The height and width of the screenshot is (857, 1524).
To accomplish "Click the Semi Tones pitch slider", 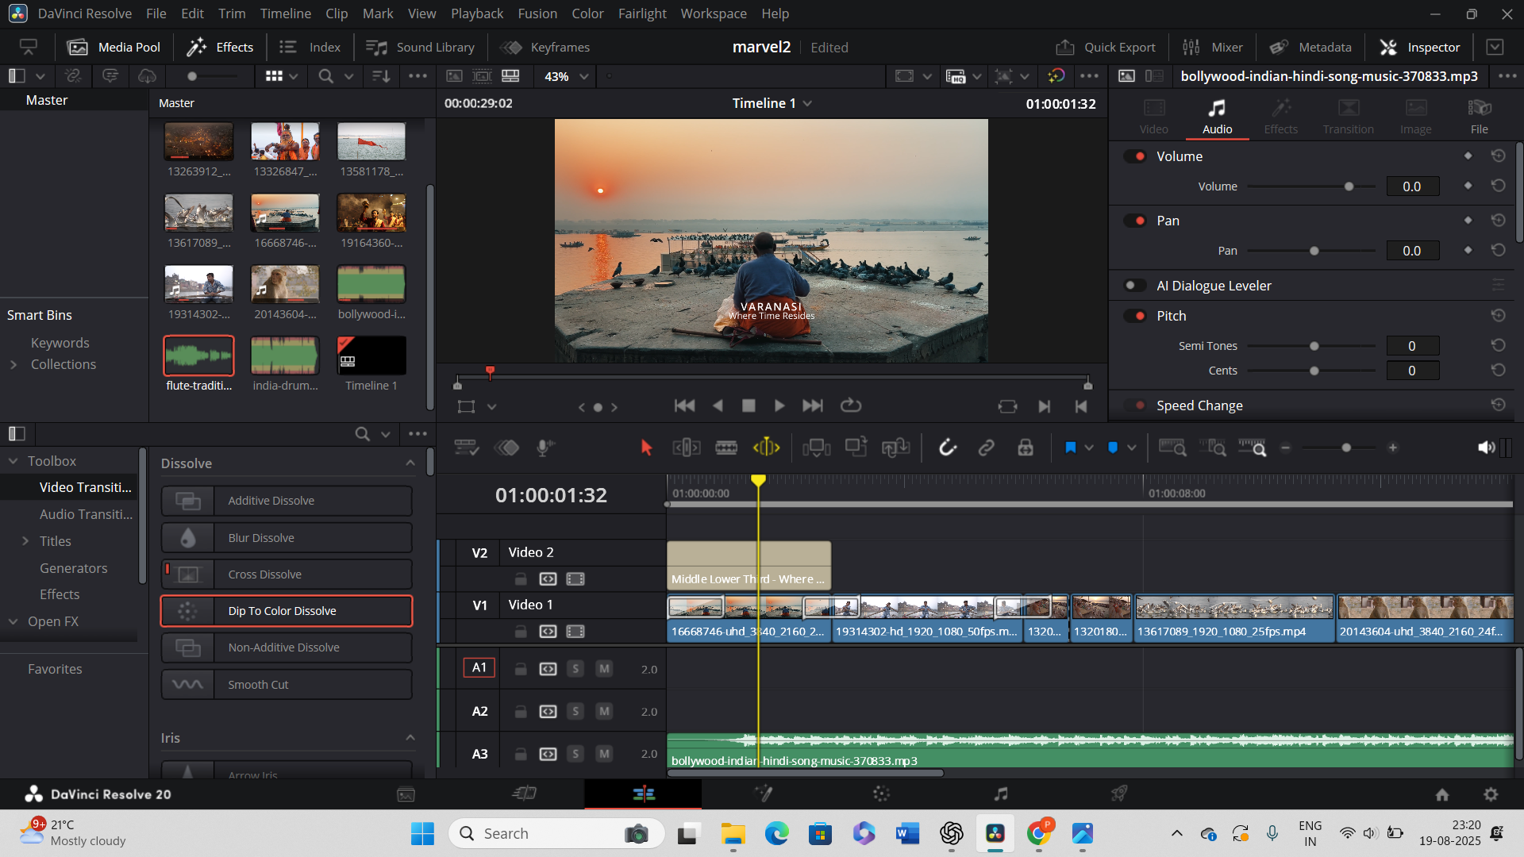I will (x=1314, y=346).
